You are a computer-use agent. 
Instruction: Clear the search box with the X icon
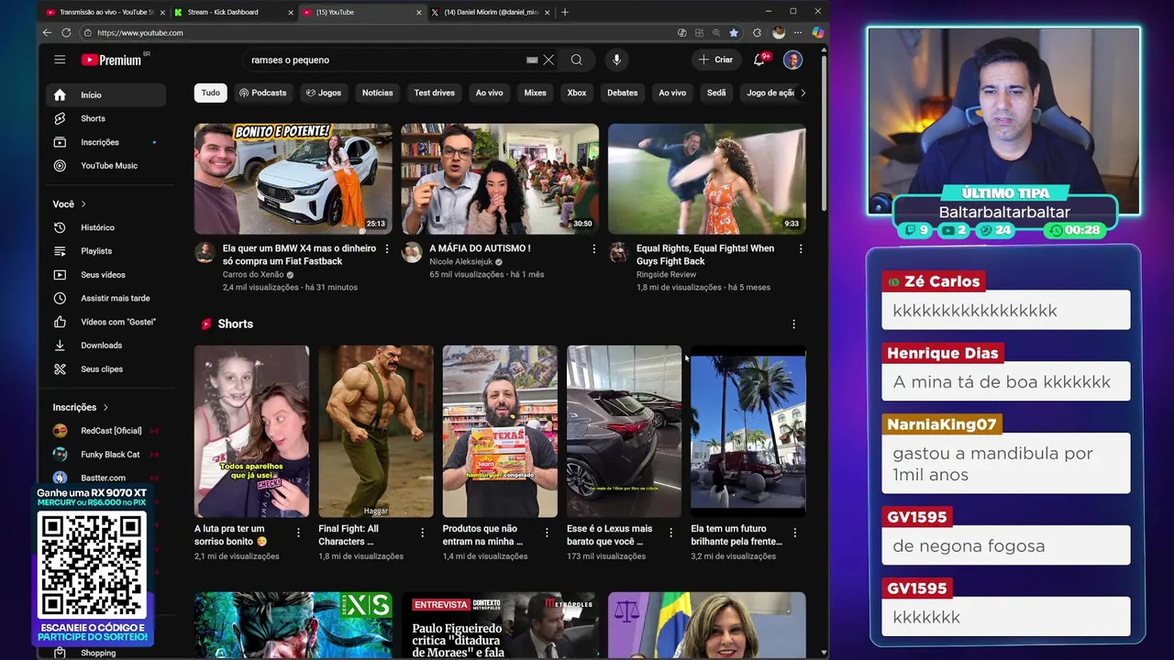point(548,60)
